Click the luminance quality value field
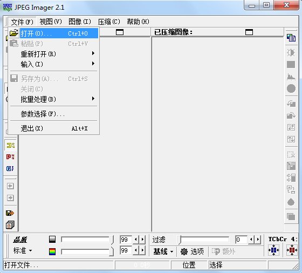 click(126, 240)
